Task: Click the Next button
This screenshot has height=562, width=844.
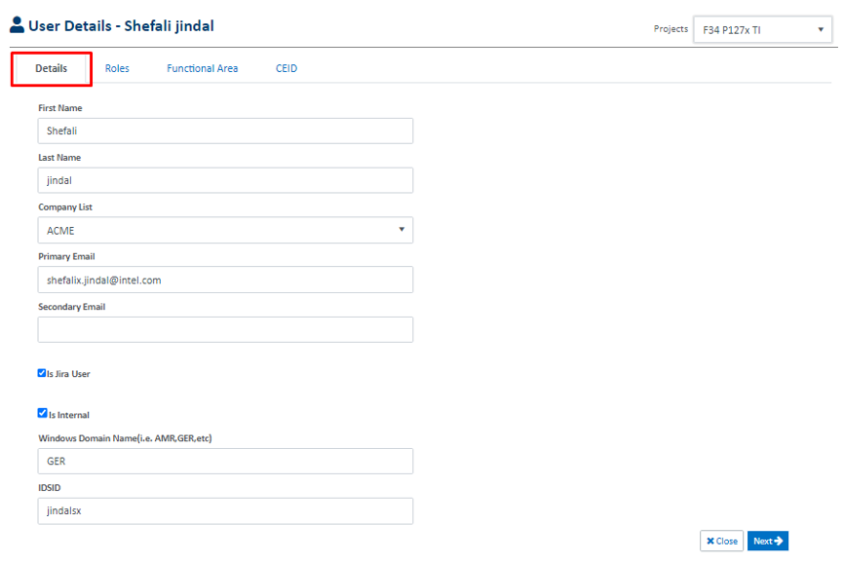Action: [x=768, y=541]
